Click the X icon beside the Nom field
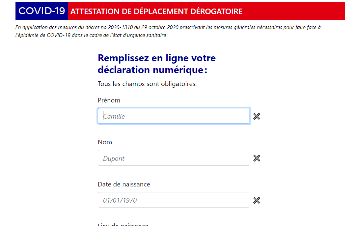Screen dimensions: 357x226 point(257,158)
